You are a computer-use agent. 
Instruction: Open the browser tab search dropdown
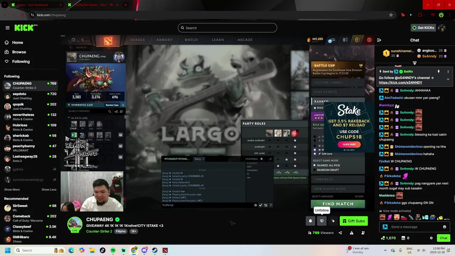(x=5, y=5)
